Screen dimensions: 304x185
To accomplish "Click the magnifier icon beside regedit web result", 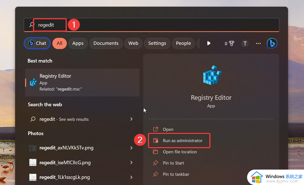I will point(33,119).
